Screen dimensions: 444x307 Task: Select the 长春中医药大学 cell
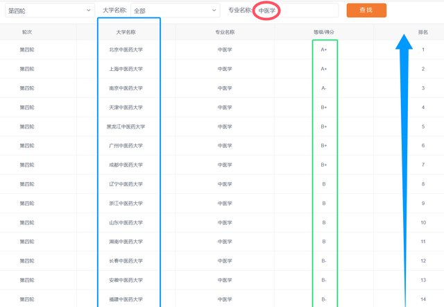pos(126,260)
